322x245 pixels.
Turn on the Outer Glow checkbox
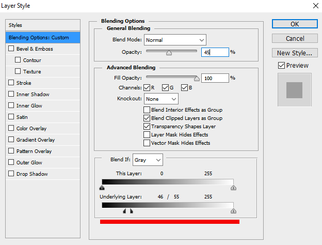coord(11,162)
